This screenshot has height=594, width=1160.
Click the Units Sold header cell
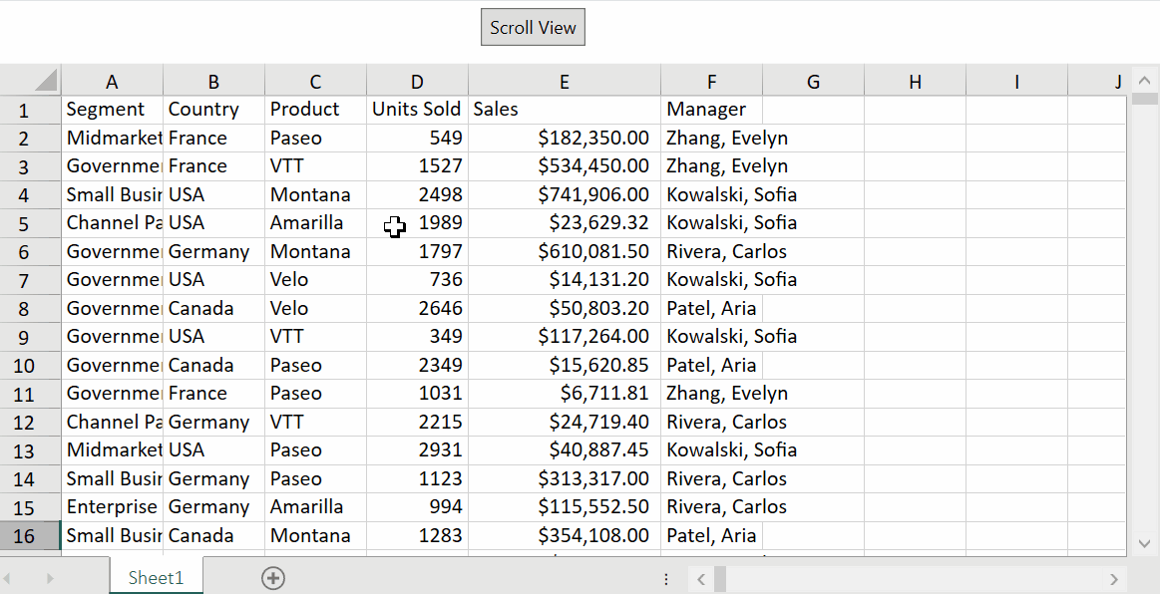pos(417,110)
